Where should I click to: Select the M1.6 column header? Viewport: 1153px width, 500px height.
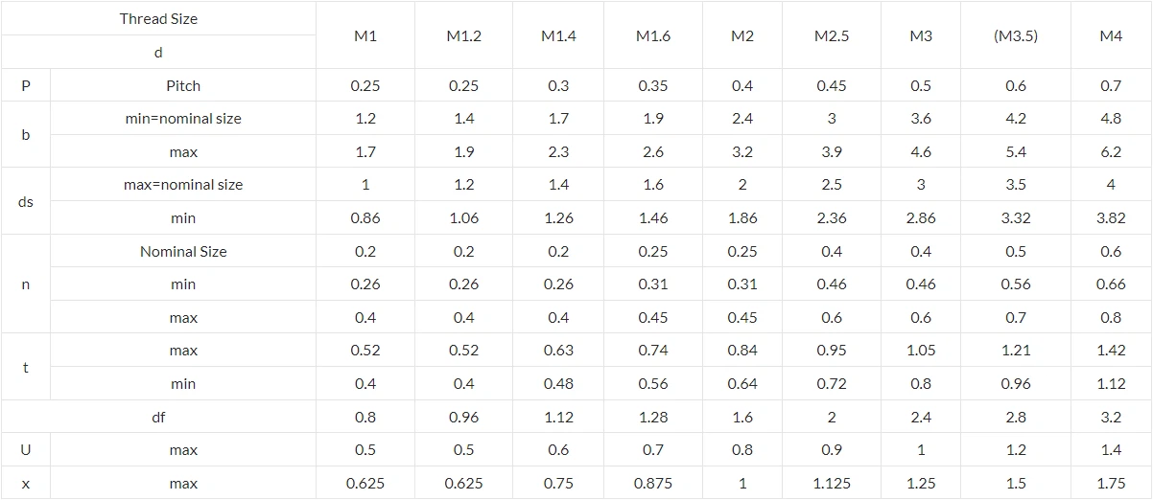point(653,36)
